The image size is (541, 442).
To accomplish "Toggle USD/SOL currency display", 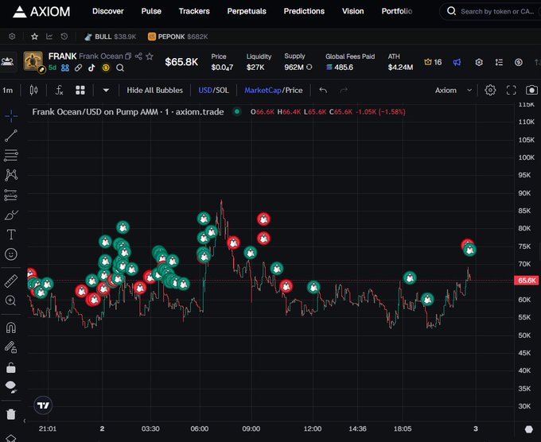I will (213, 91).
